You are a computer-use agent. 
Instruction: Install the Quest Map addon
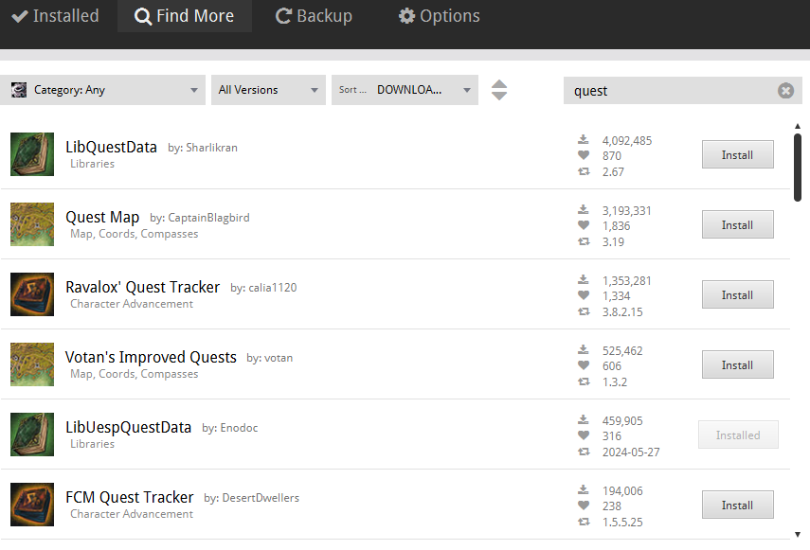click(x=737, y=224)
